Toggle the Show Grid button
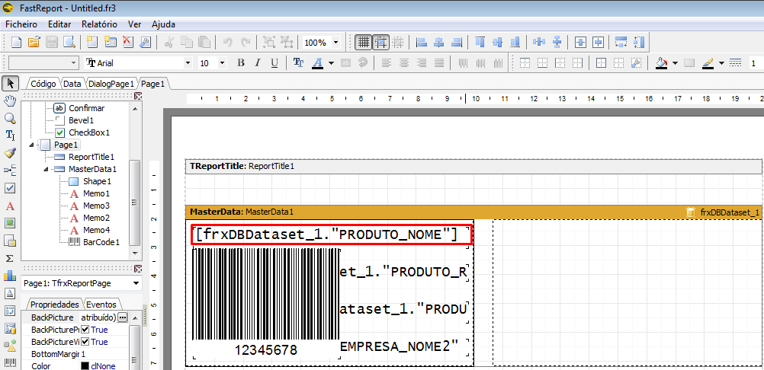Screen dimensions: 764x370 [x=363, y=43]
